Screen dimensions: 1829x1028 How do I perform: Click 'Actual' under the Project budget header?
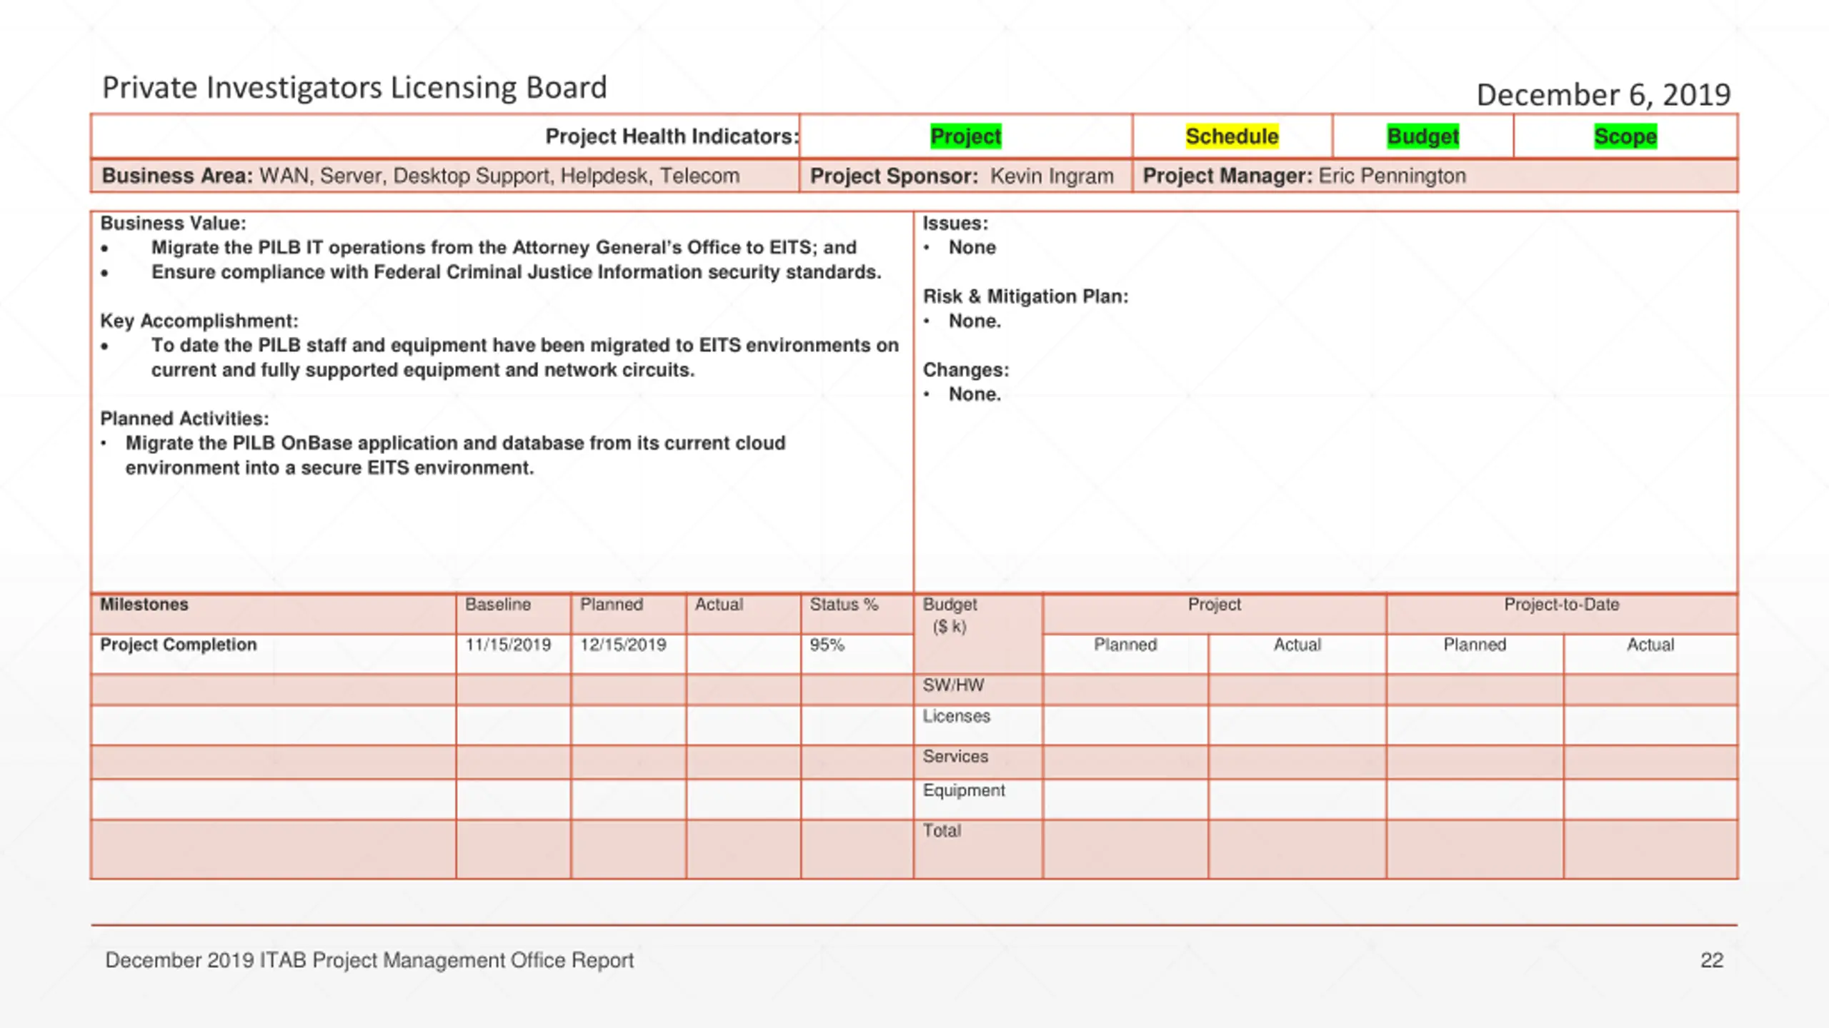[1297, 645]
